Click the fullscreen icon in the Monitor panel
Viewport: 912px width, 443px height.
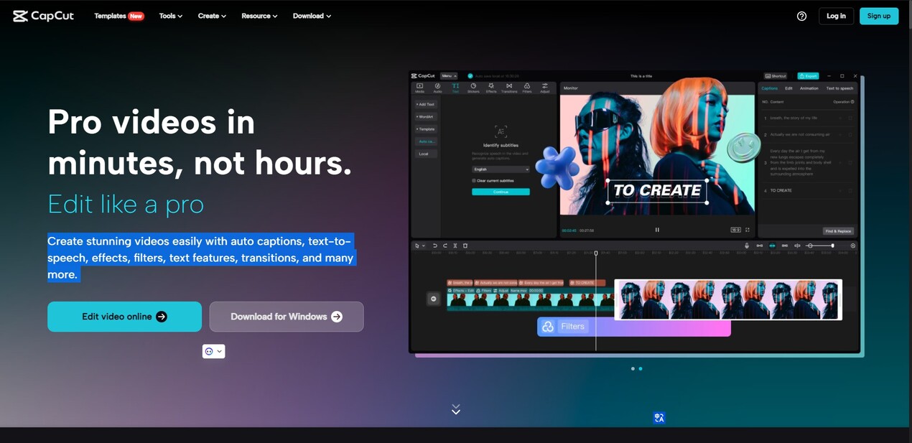coord(748,230)
